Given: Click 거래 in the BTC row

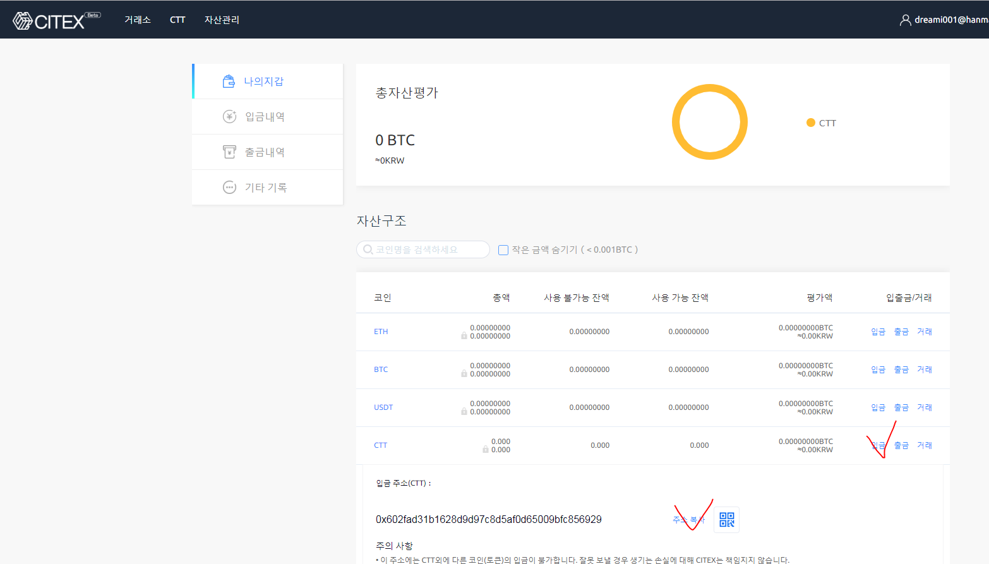Looking at the screenshot, I should pos(925,369).
